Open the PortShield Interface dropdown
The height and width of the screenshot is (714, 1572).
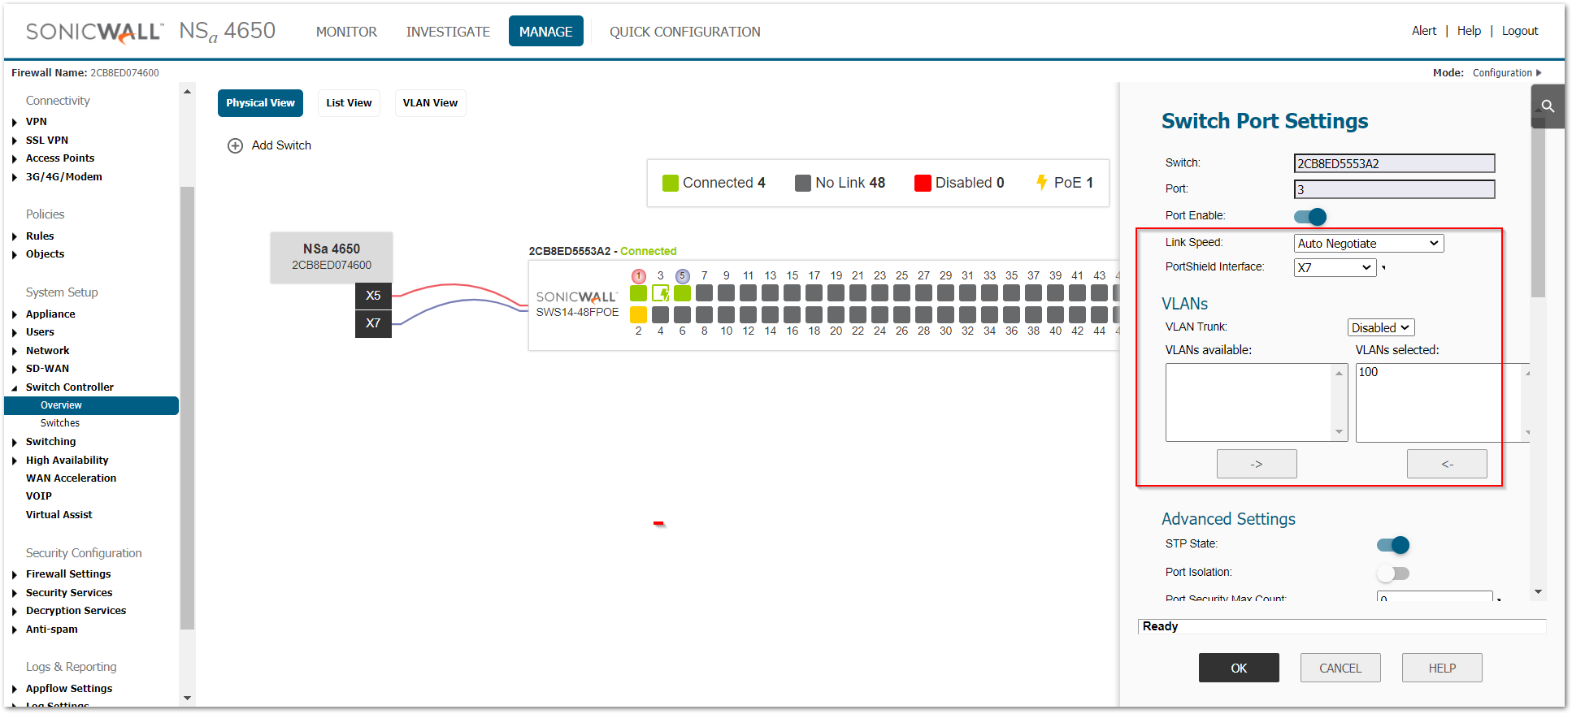click(1335, 267)
